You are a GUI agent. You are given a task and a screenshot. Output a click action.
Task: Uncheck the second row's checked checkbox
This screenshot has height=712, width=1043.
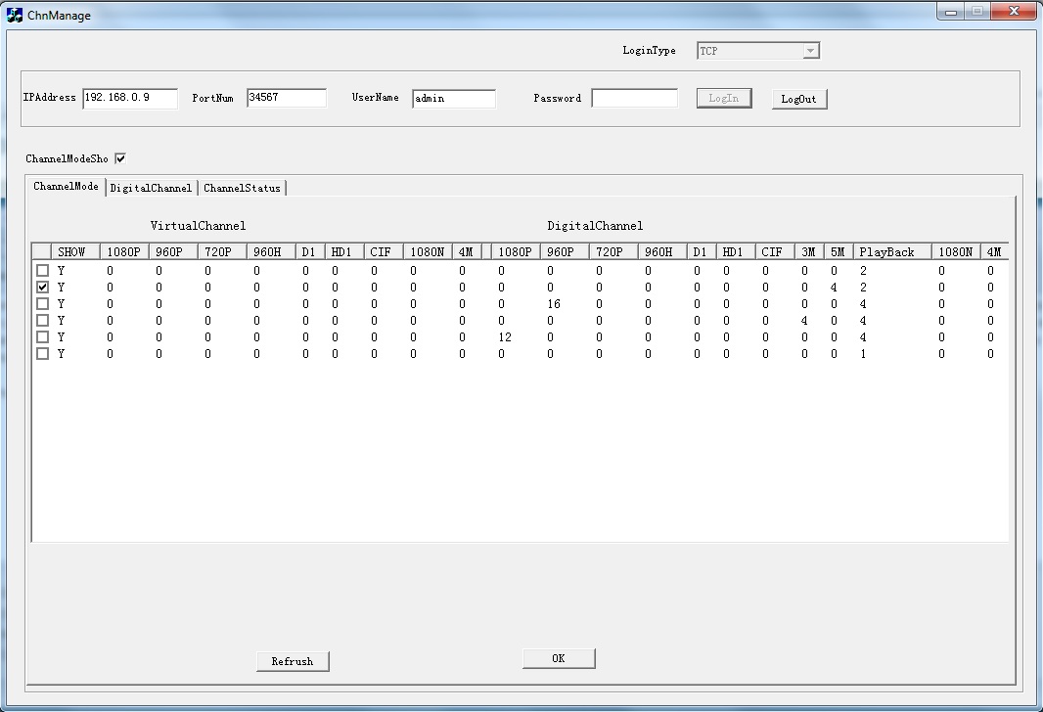(x=42, y=288)
